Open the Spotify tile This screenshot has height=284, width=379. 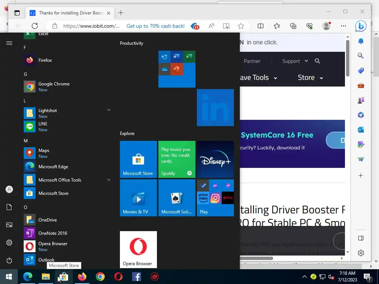click(177, 159)
